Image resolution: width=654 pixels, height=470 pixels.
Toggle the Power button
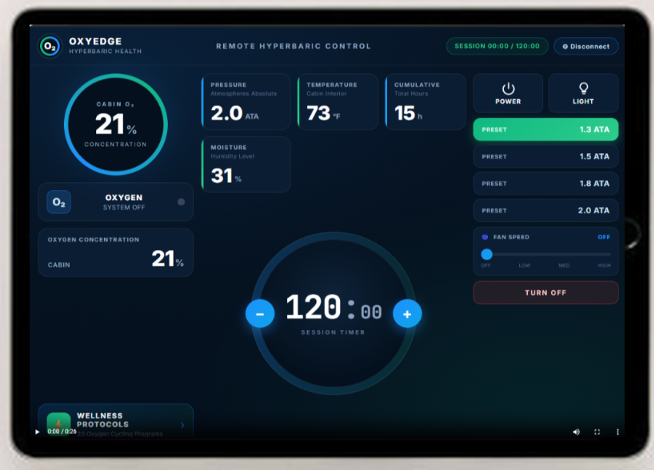[x=508, y=93]
